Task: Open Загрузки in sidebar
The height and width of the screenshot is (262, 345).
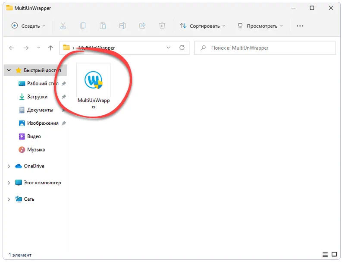Action: click(37, 97)
